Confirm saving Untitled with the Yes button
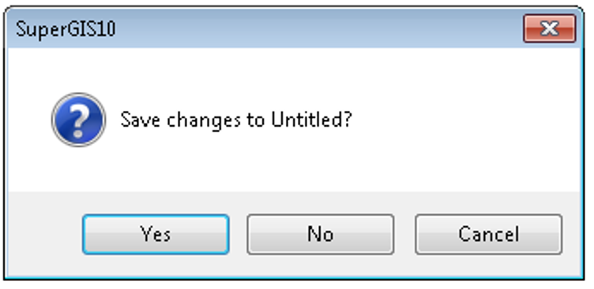This screenshot has height=289, width=594. [x=156, y=234]
